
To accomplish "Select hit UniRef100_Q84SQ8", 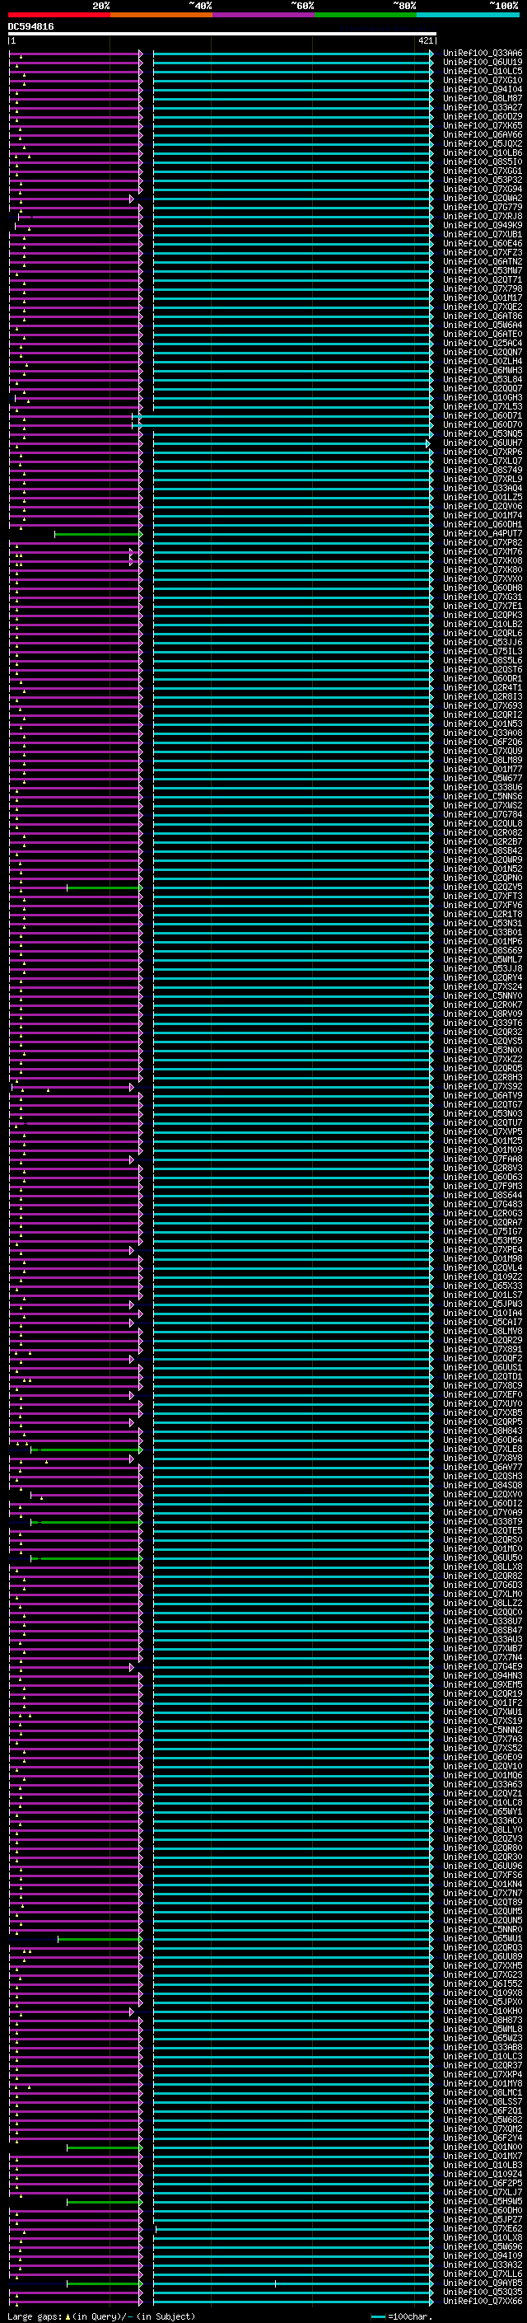I will (x=483, y=1485).
